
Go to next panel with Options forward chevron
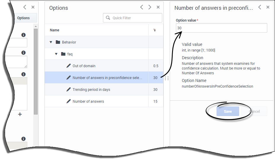click(150, 7)
